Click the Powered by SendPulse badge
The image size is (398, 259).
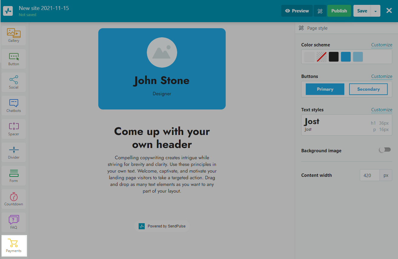[x=162, y=226]
